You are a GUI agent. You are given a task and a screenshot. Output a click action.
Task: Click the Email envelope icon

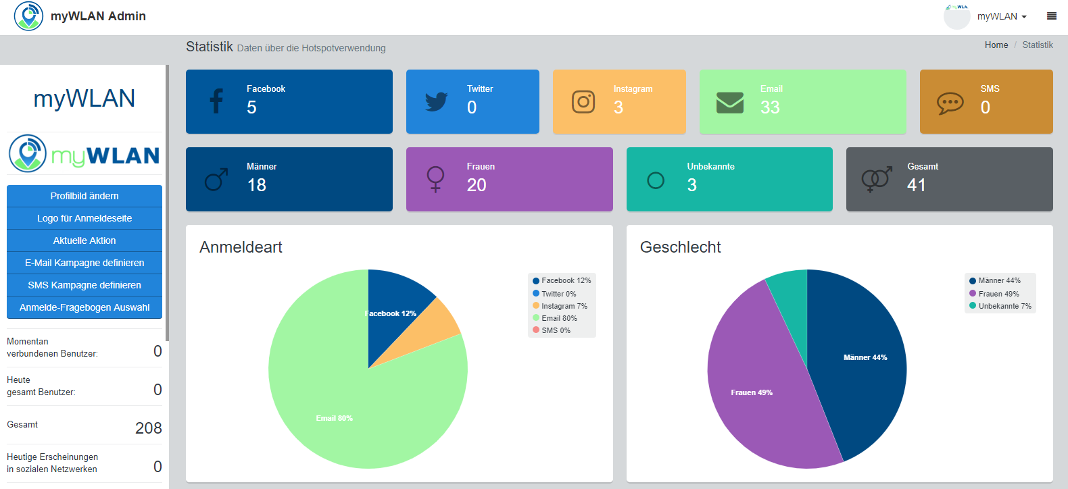click(730, 103)
